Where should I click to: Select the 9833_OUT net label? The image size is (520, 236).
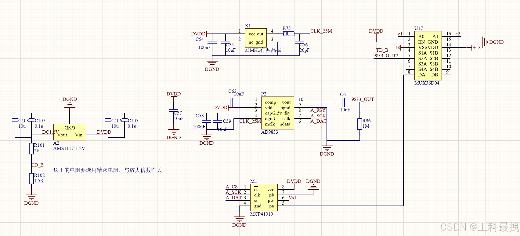[x=363, y=99]
